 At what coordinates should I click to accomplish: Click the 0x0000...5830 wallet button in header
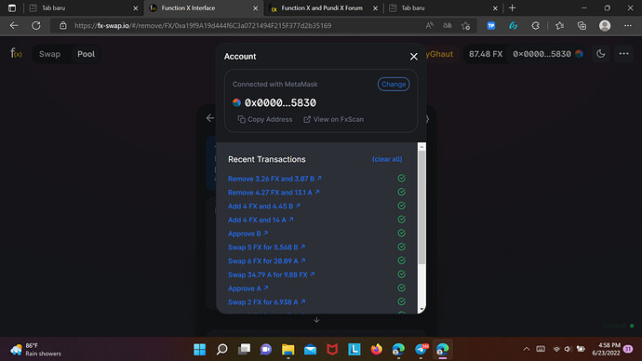[x=547, y=54]
